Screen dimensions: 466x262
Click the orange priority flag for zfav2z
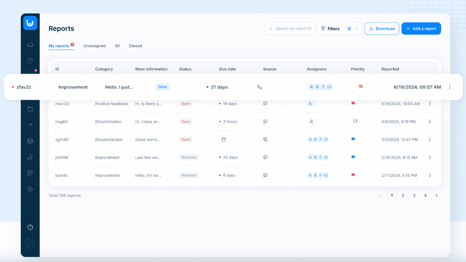pyautogui.click(x=361, y=87)
